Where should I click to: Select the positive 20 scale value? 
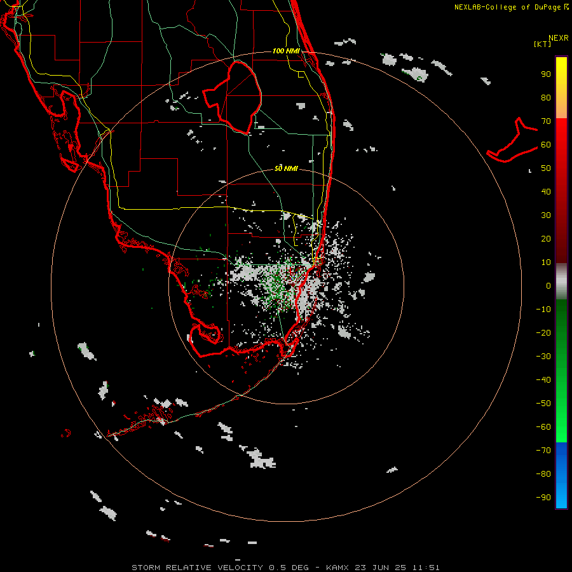coord(546,238)
